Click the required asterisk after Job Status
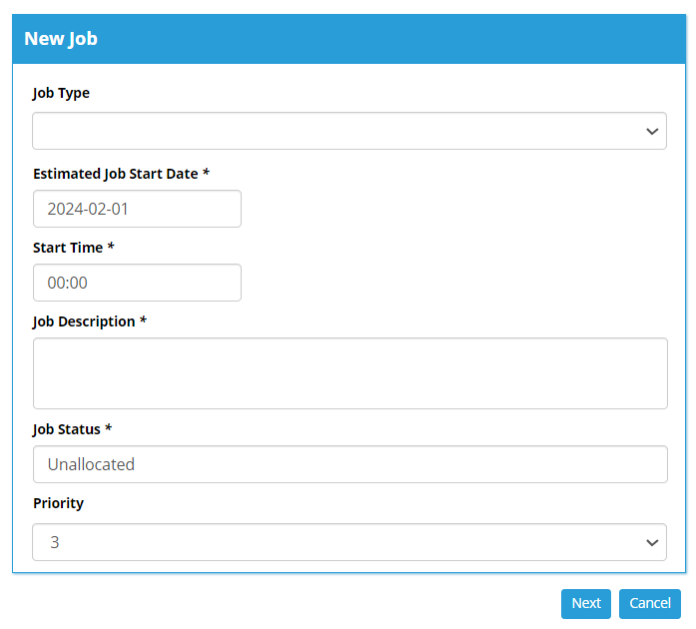Viewport: 696px width, 629px height. pyautogui.click(x=109, y=428)
